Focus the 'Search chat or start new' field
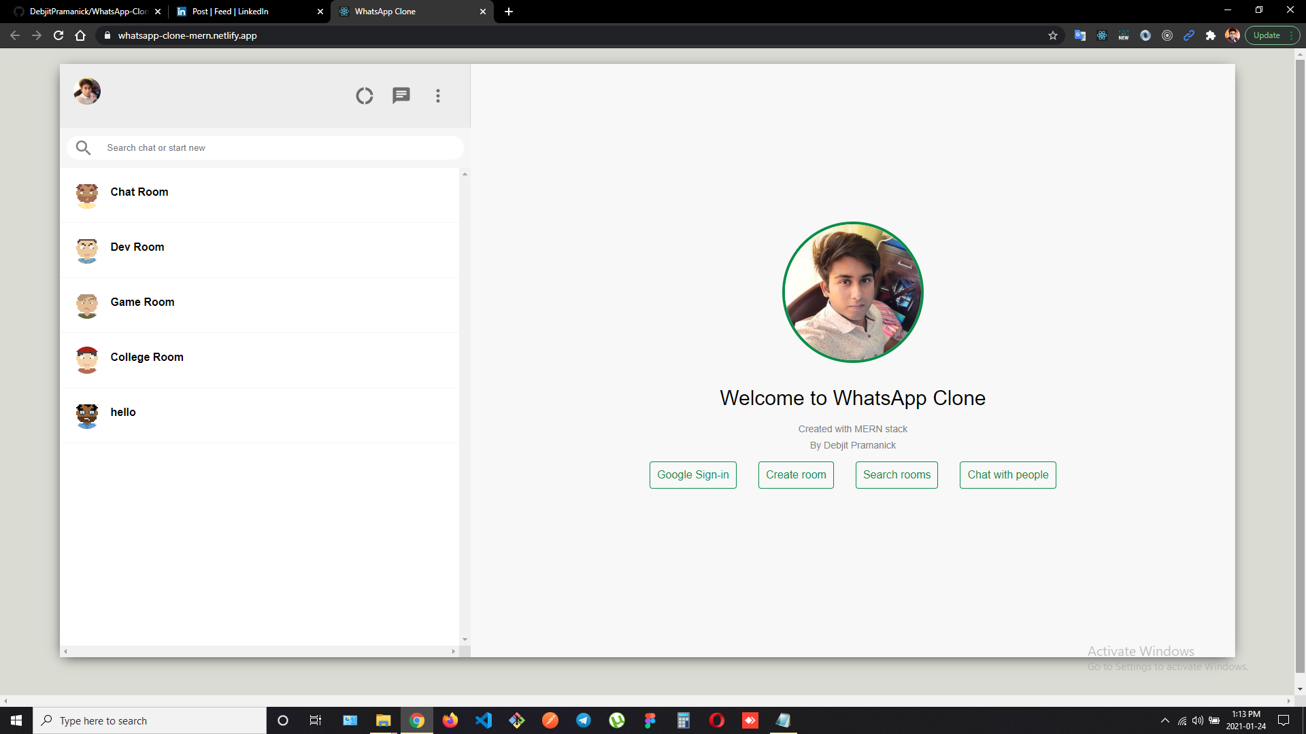Screen dimensions: 1306x734 (279, 147)
